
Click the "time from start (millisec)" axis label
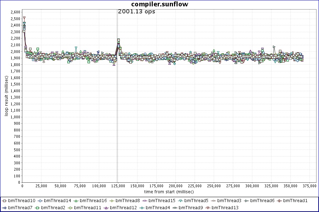pos(169,192)
